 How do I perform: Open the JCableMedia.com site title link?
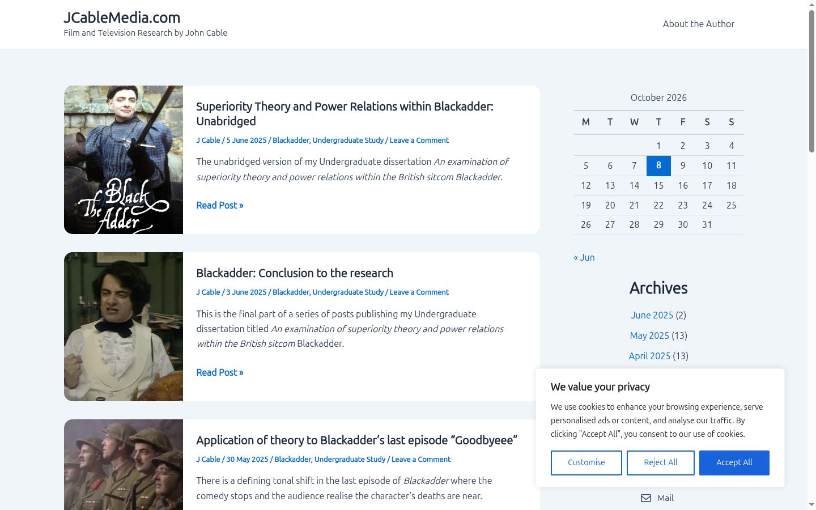click(x=122, y=18)
